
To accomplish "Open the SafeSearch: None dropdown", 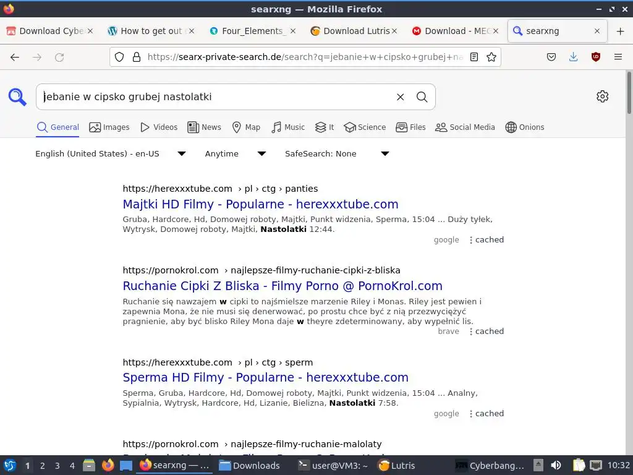I will (337, 153).
